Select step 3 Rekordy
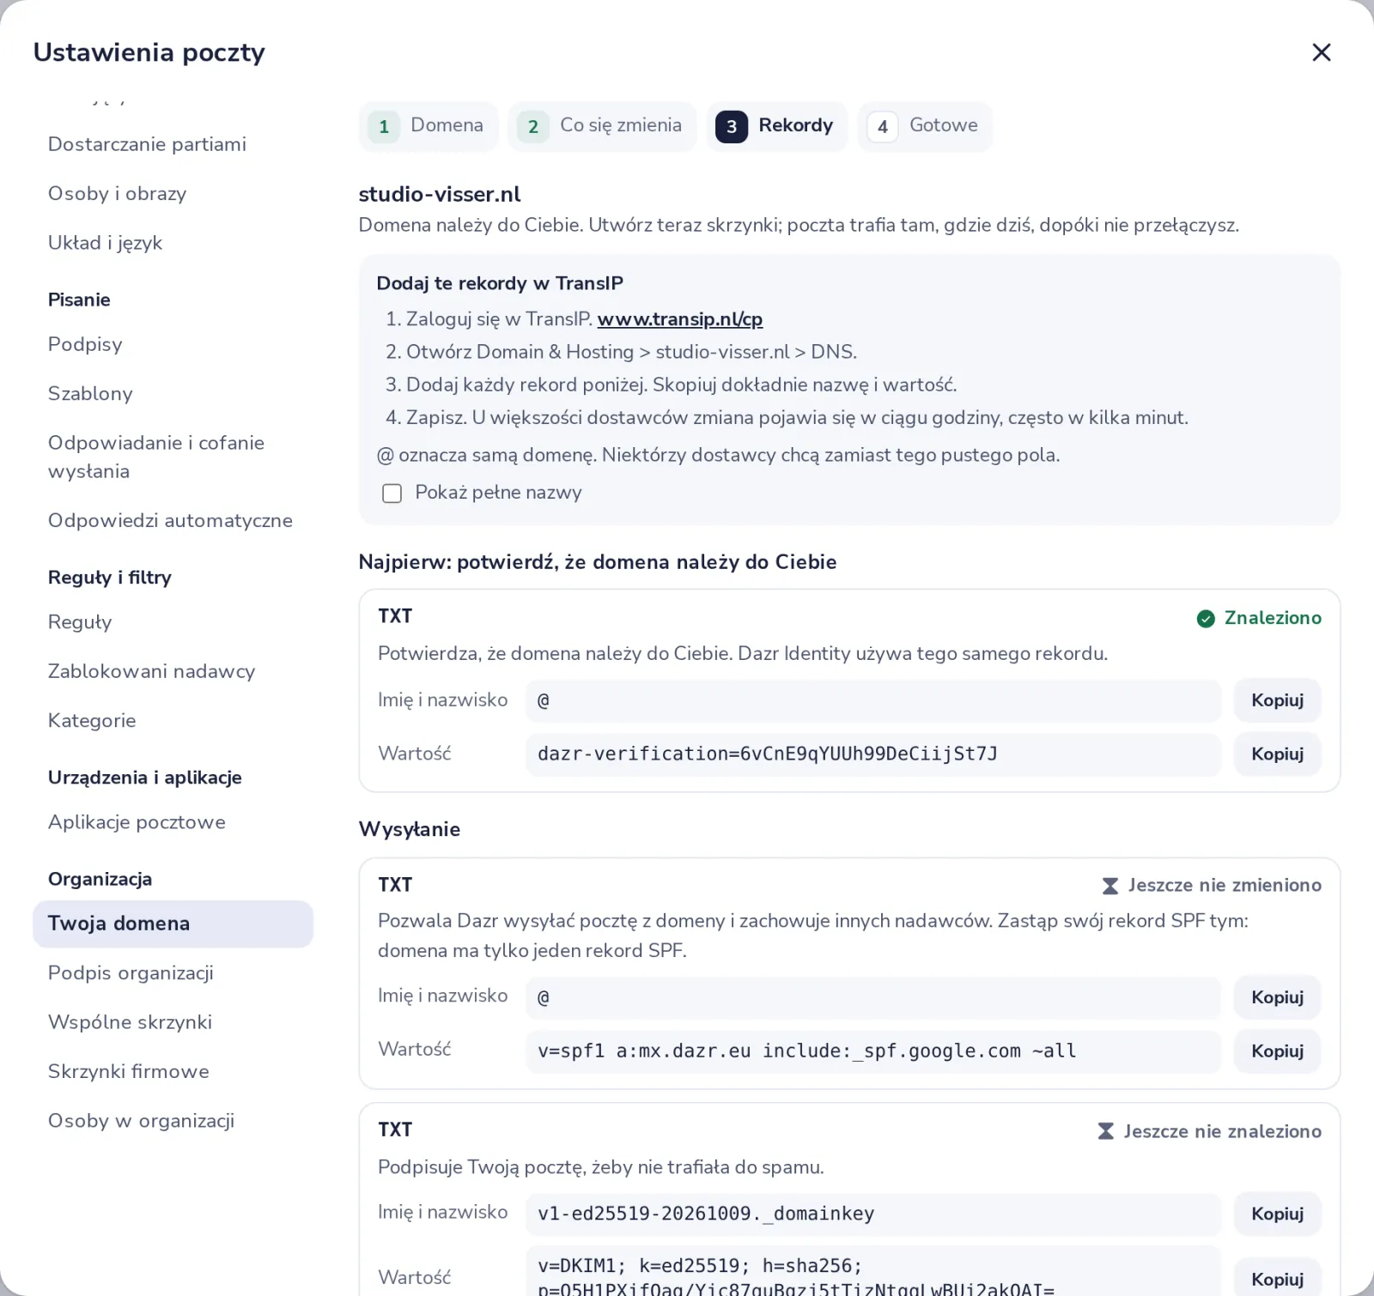This screenshot has height=1296, width=1374. (x=776, y=126)
